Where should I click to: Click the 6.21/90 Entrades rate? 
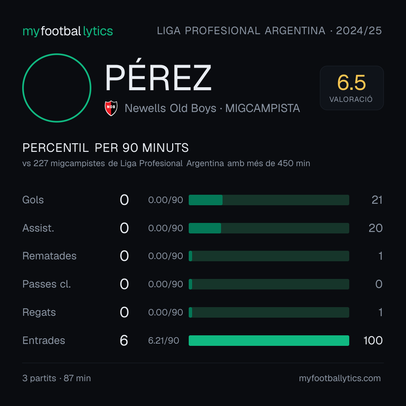(x=164, y=341)
